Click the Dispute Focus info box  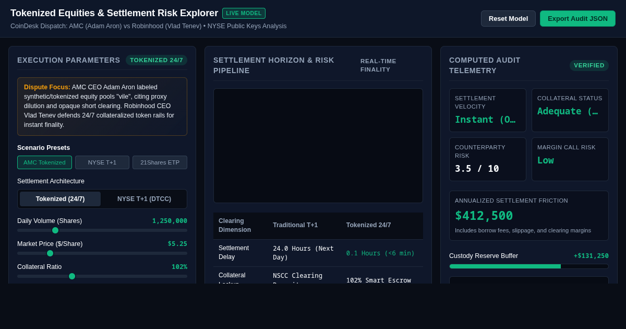[102, 107]
